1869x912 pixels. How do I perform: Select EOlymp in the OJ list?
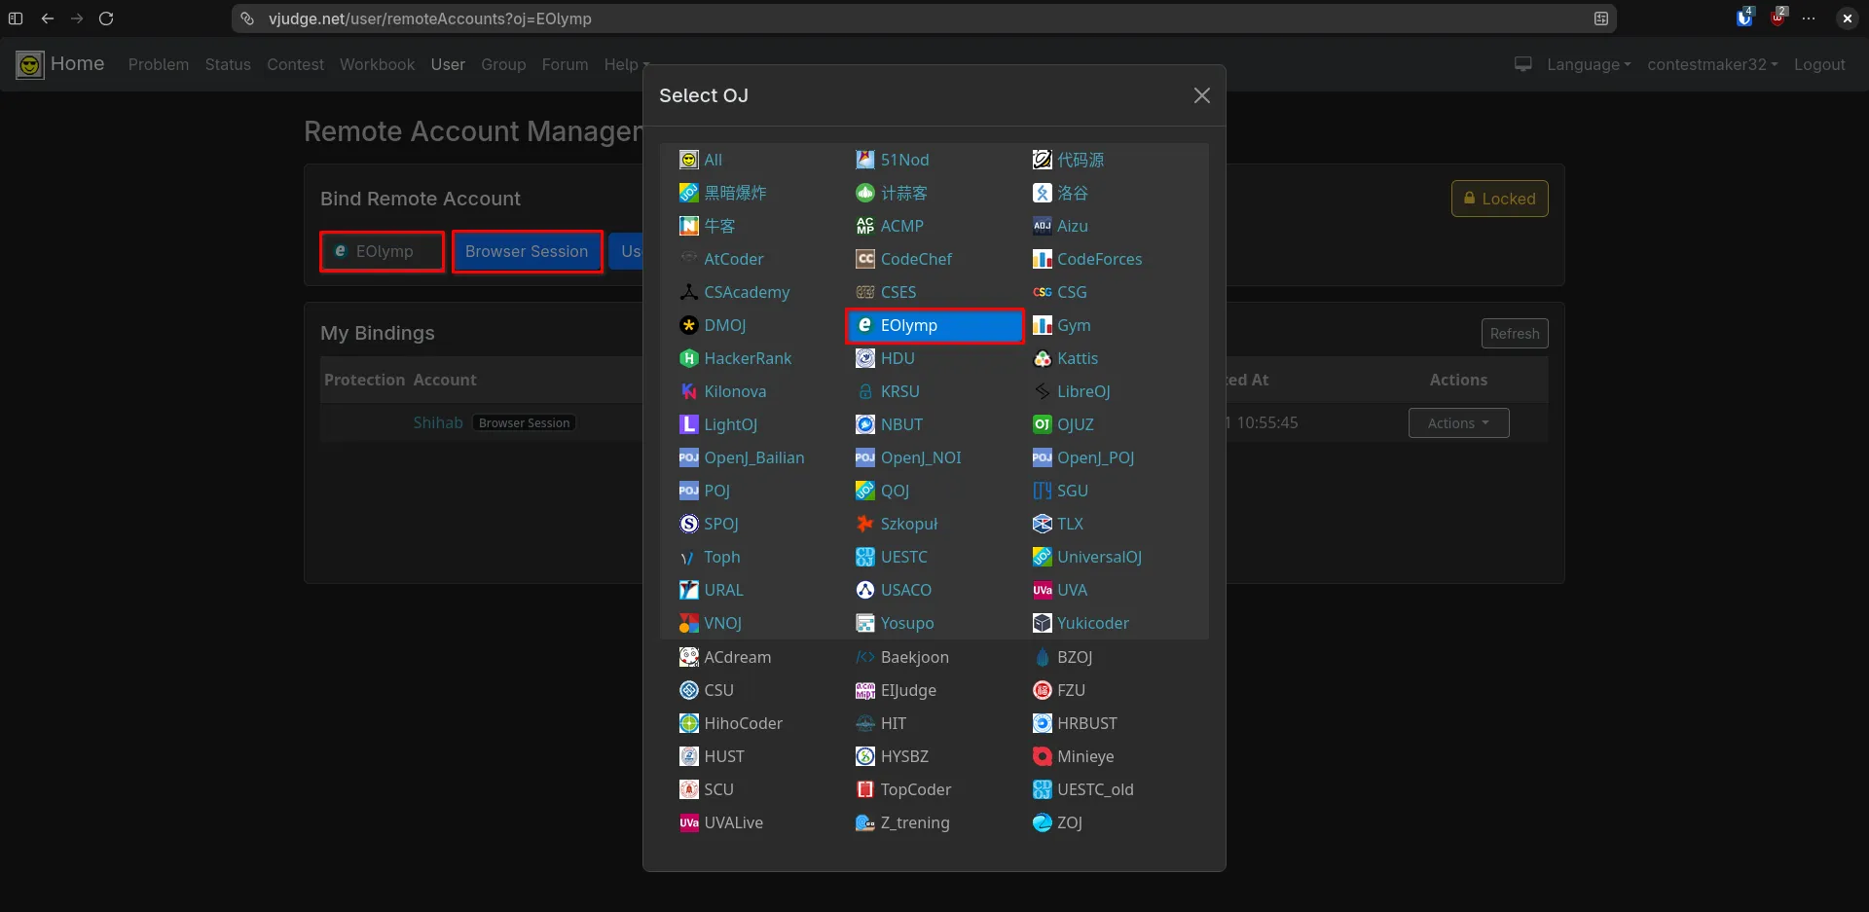pyautogui.click(x=934, y=325)
